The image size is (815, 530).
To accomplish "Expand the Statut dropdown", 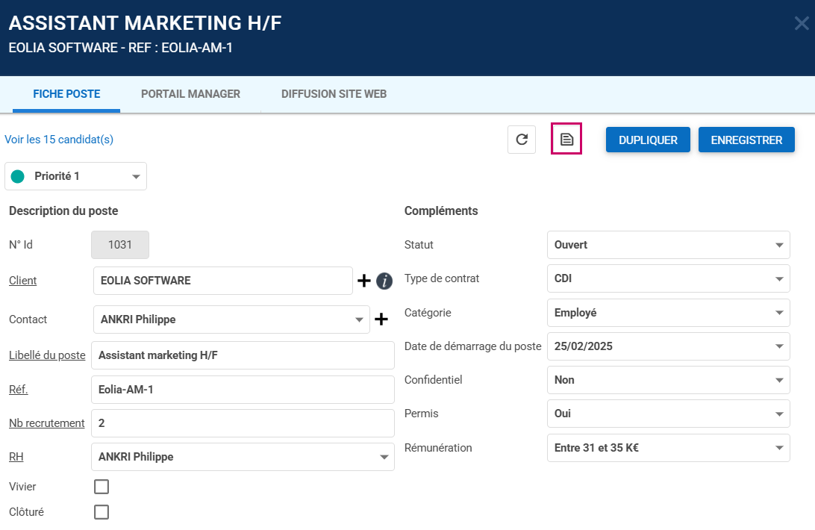I will [668, 245].
